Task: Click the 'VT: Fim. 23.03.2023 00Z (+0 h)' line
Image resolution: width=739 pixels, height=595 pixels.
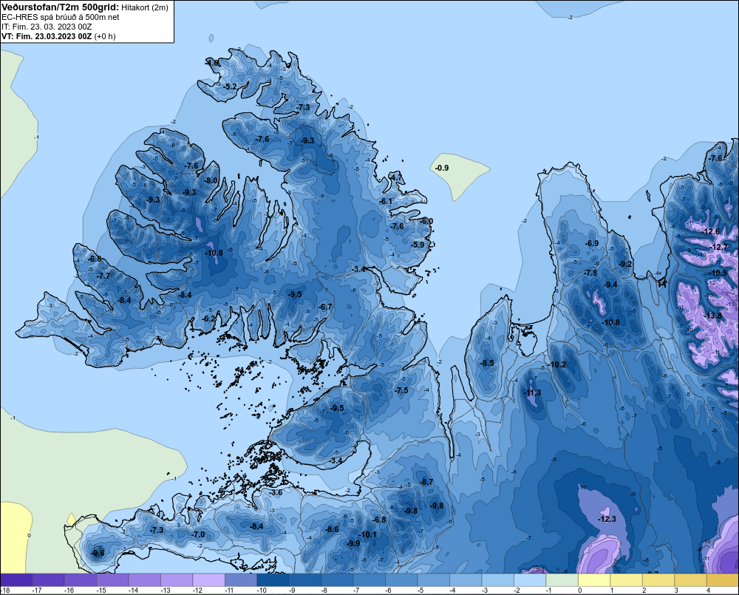Action: (58, 36)
